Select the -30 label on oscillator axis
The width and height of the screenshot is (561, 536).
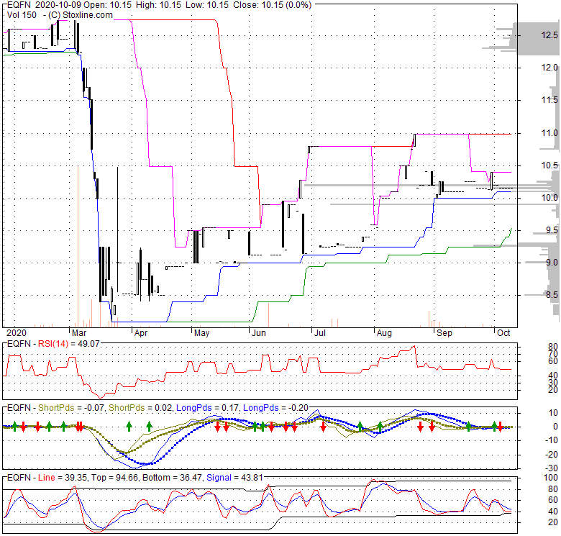click(x=552, y=468)
